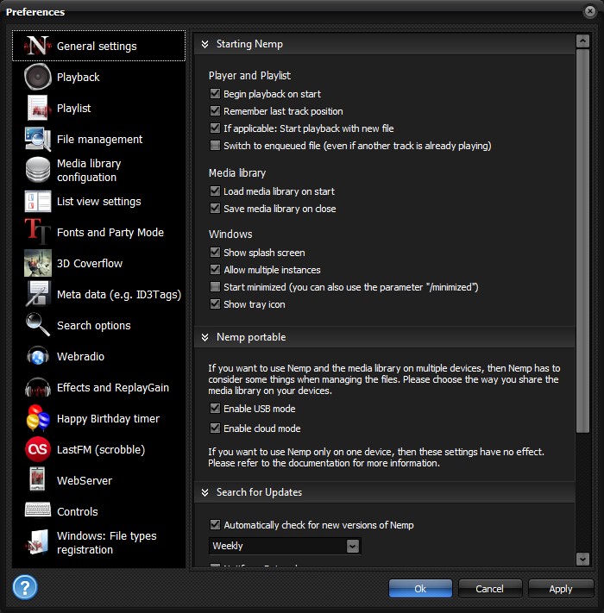Image resolution: width=604 pixels, height=613 pixels.
Task: Click the Cancel button
Action: click(489, 589)
